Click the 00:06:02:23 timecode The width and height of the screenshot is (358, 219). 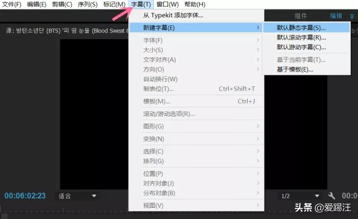click(x=25, y=195)
